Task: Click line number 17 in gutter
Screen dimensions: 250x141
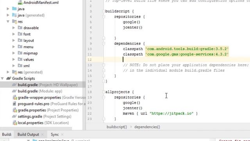Action: [x=89, y=87]
